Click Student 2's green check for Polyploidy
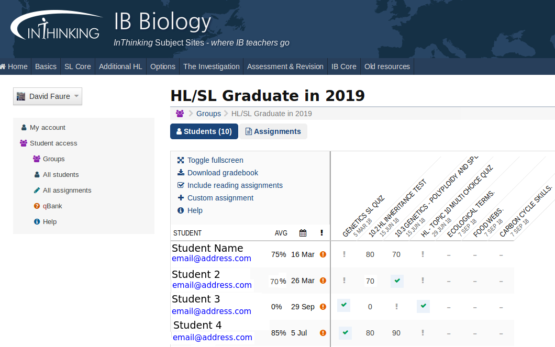Image resolution: width=555 pixels, height=347 pixels. pyautogui.click(x=397, y=281)
